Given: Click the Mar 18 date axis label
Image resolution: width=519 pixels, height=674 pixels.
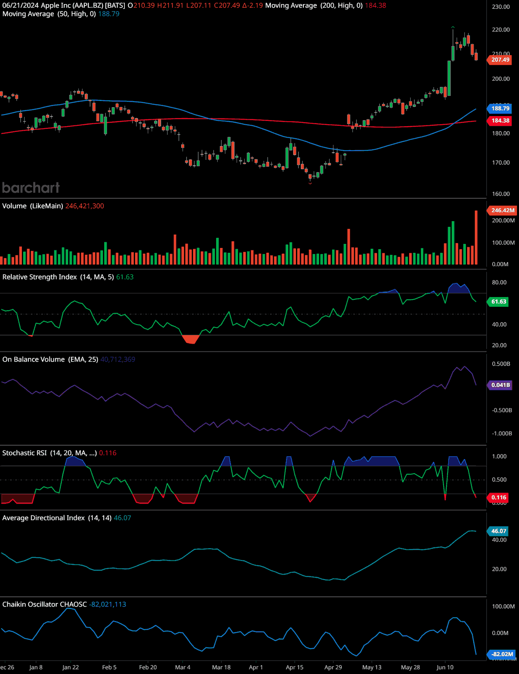Looking at the screenshot, I should (x=221, y=667).
